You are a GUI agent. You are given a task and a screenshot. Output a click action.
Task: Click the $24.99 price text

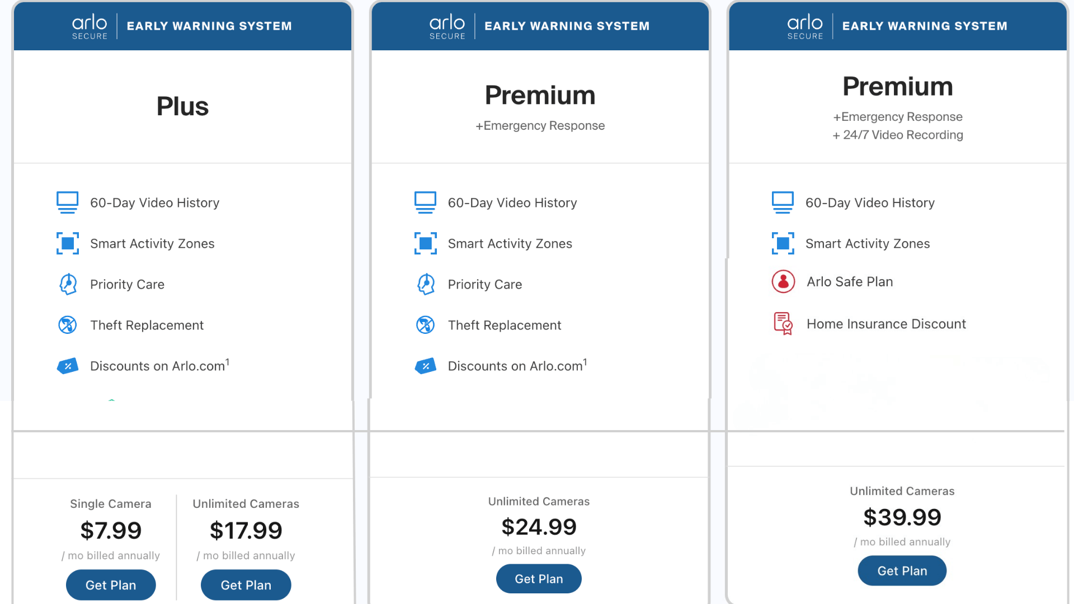click(x=539, y=527)
